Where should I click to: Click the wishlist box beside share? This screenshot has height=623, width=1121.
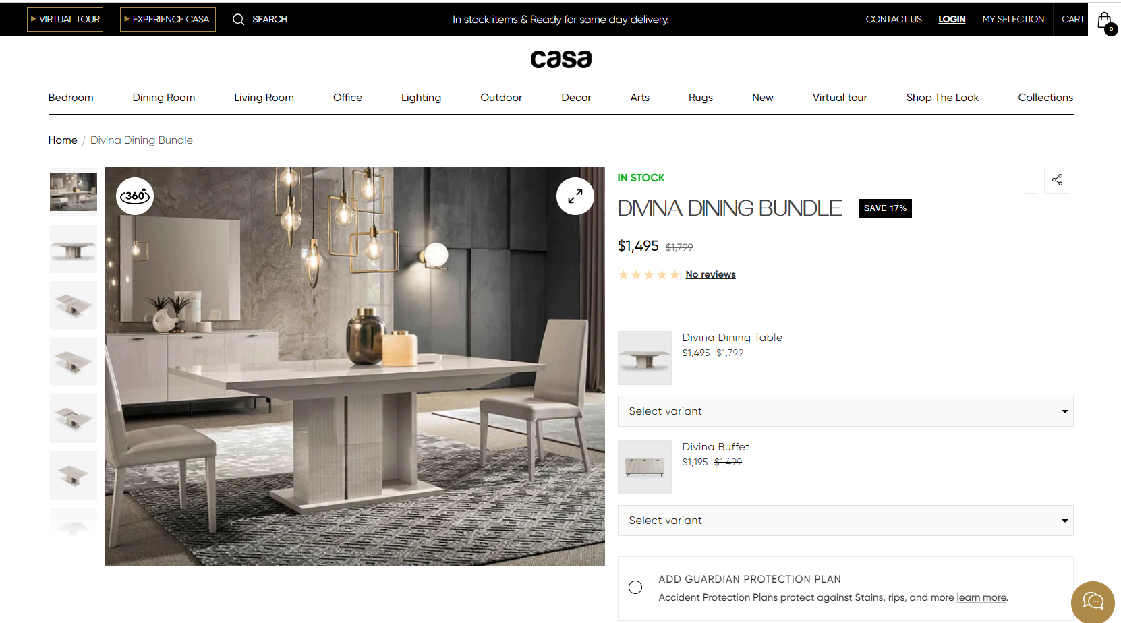pyautogui.click(x=1030, y=180)
